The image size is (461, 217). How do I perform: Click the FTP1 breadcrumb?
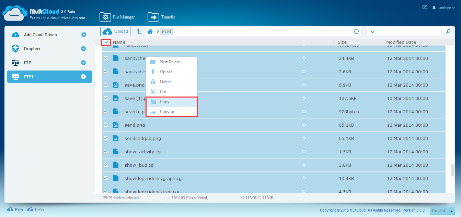(167, 31)
